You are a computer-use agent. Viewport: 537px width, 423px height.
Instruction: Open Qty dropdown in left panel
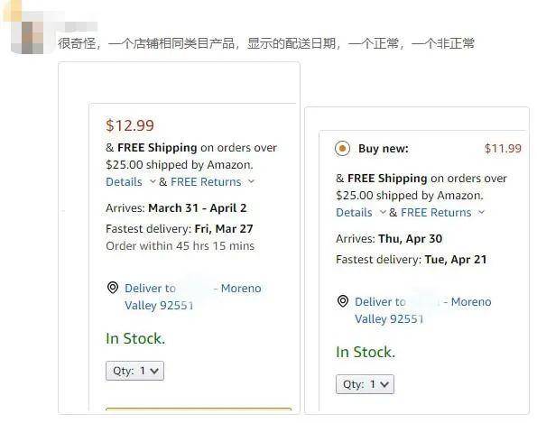(x=135, y=371)
